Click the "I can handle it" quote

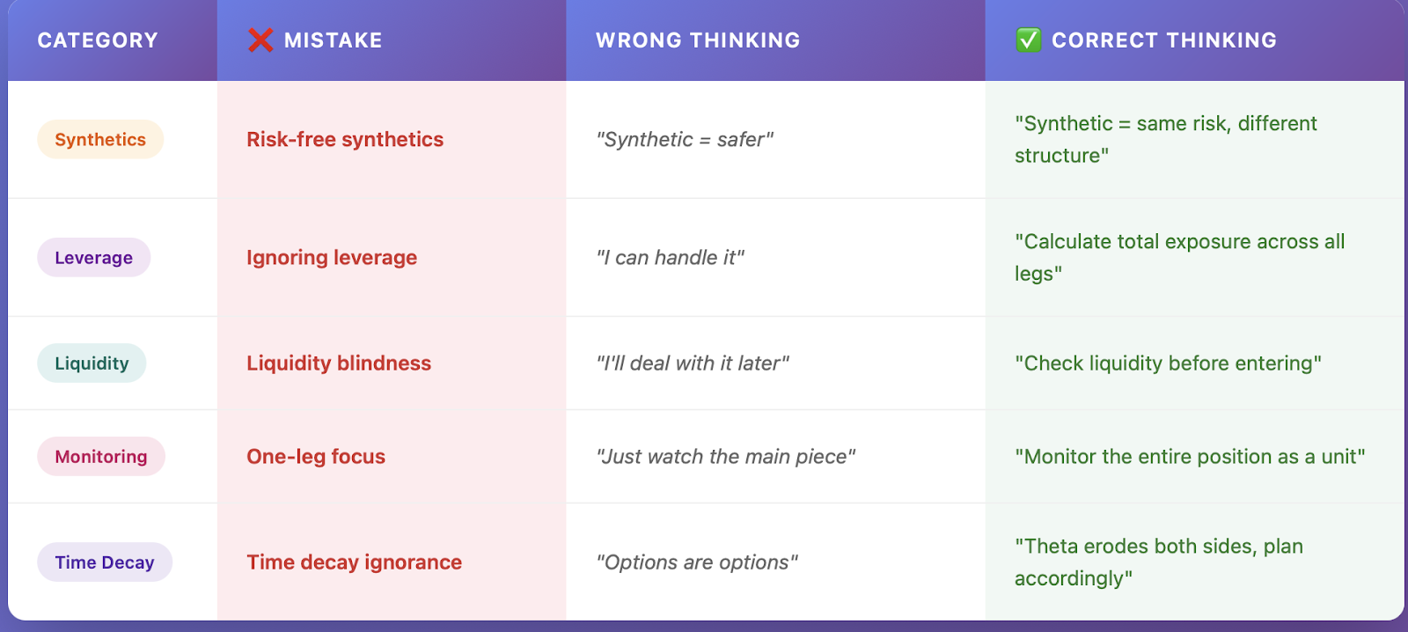point(670,258)
